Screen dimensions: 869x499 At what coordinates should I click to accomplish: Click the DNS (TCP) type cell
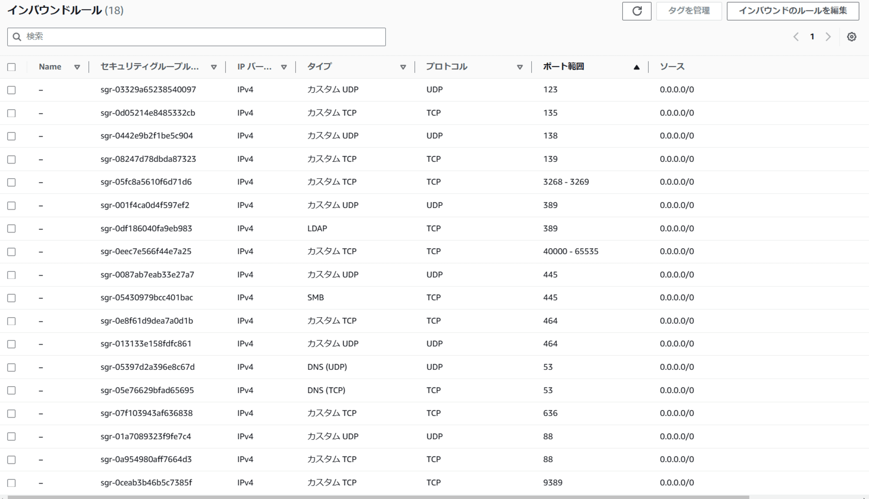[x=326, y=390]
